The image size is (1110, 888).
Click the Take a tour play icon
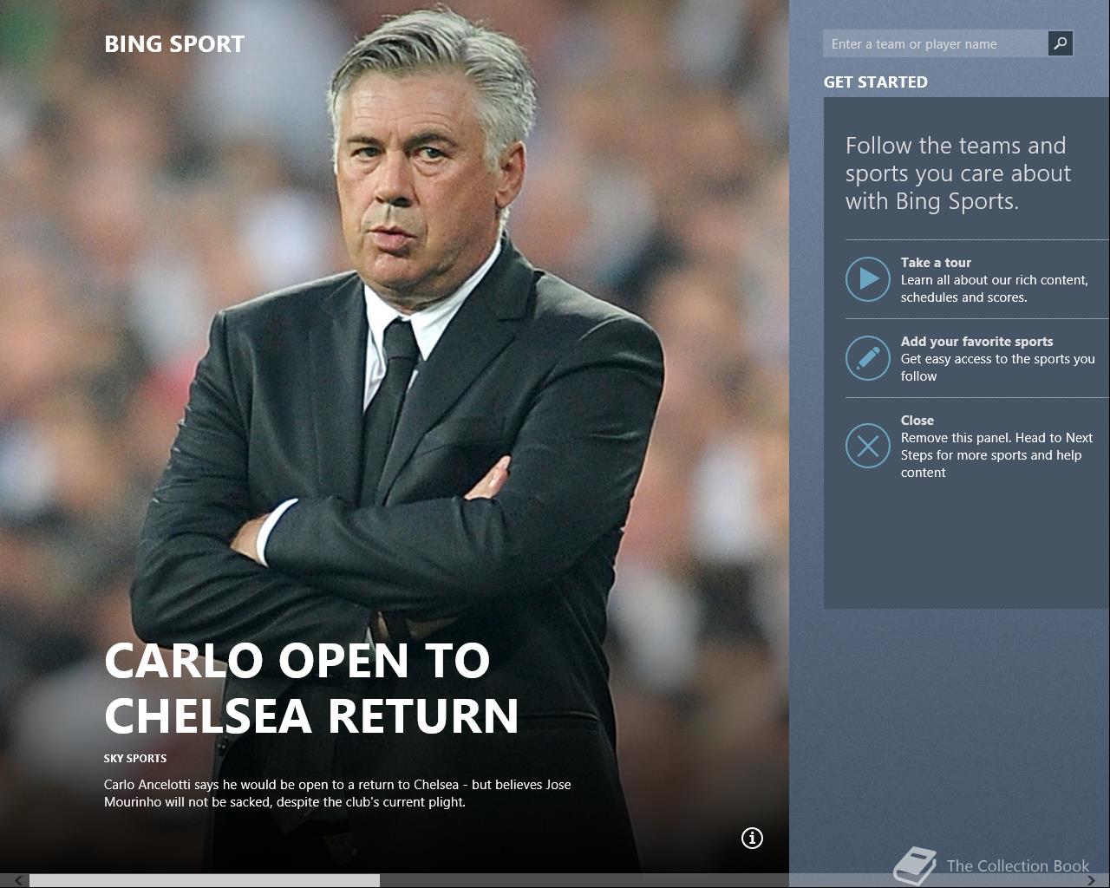tap(868, 279)
